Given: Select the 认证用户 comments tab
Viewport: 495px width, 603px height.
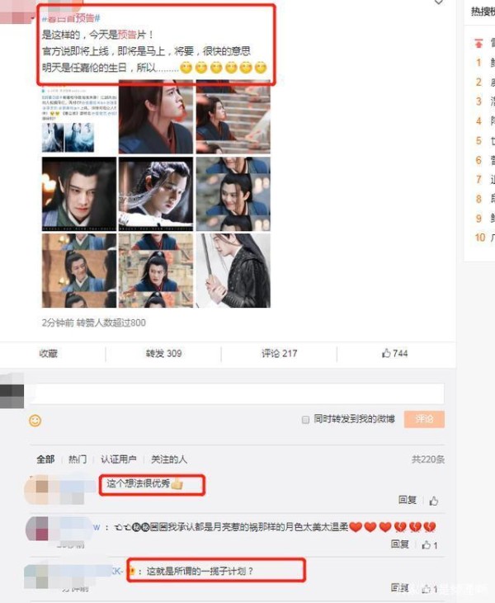Looking at the screenshot, I should 119,459.
